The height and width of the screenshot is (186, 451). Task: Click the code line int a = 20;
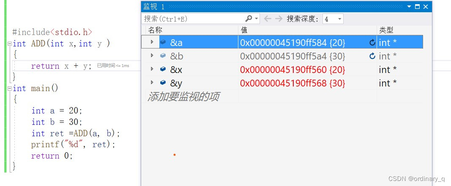coord(57,111)
